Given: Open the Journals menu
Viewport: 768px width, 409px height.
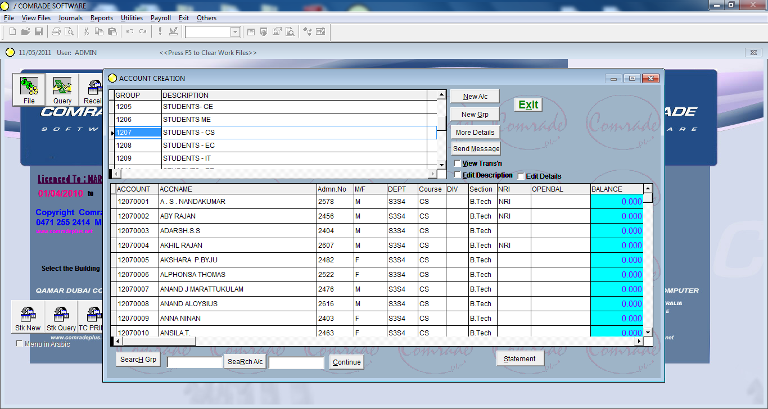Looking at the screenshot, I should 70,17.
